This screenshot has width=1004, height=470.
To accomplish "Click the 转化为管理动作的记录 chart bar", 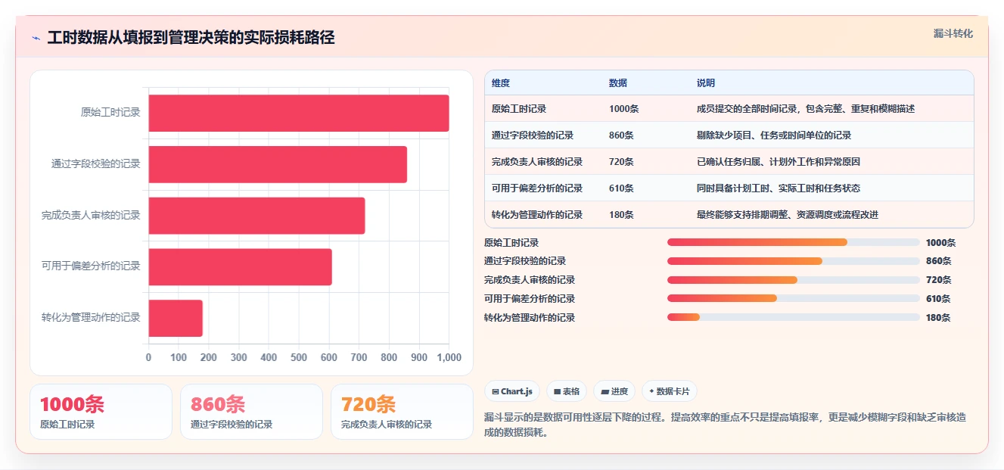I will tap(176, 318).
